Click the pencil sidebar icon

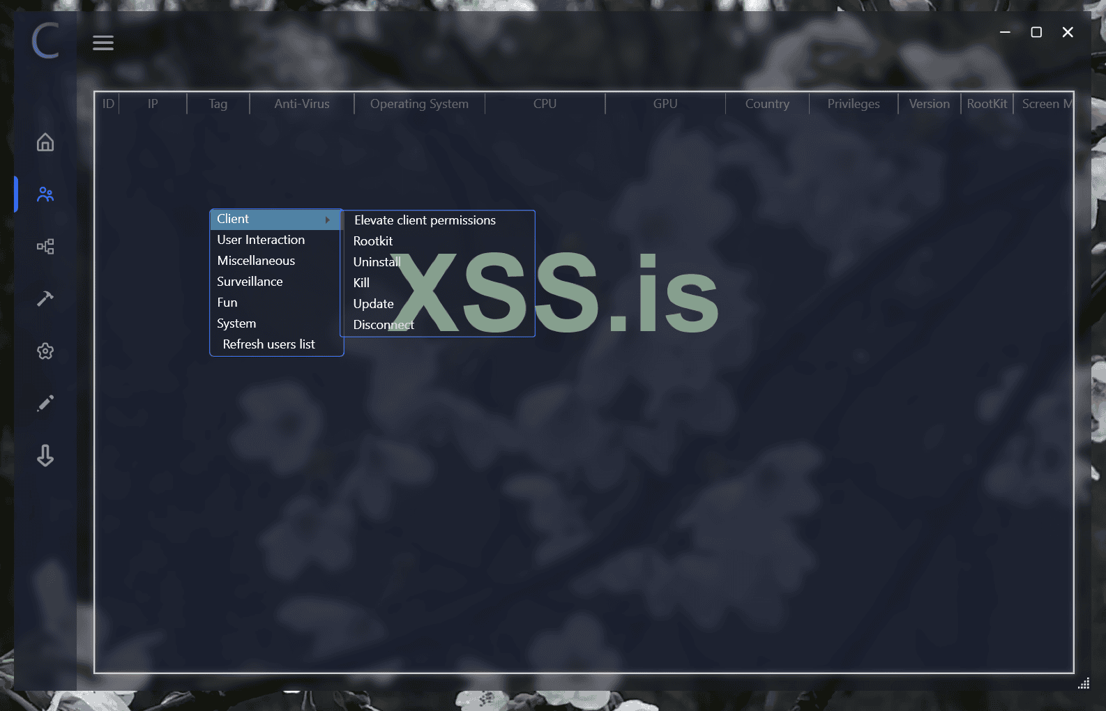click(x=45, y=403)
